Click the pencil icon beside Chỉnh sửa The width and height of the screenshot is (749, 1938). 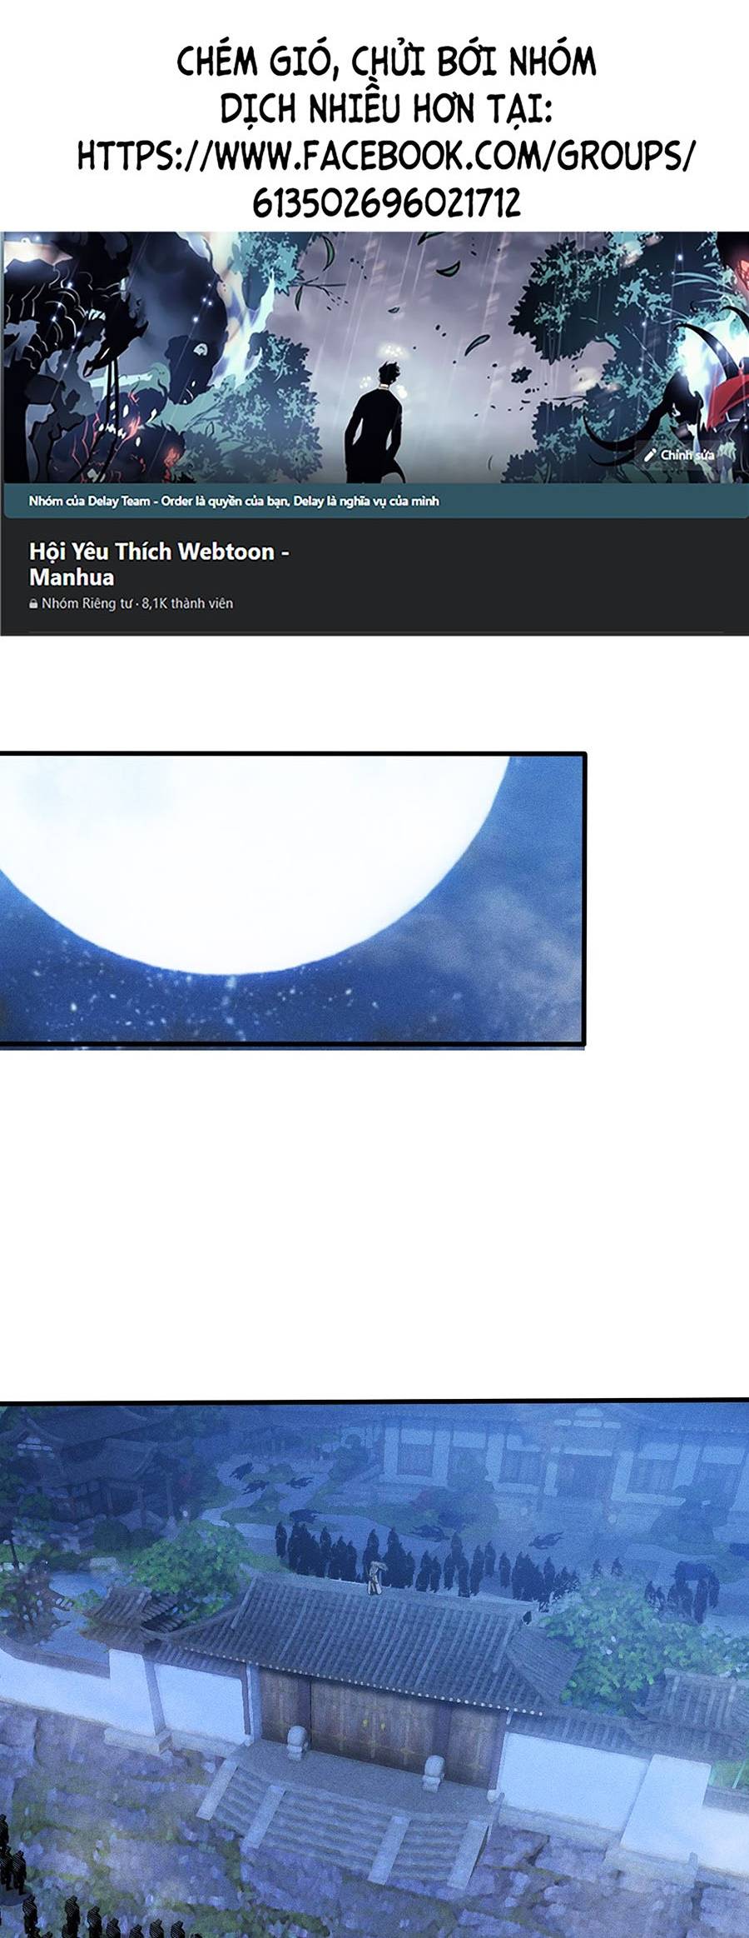[651, 454]
